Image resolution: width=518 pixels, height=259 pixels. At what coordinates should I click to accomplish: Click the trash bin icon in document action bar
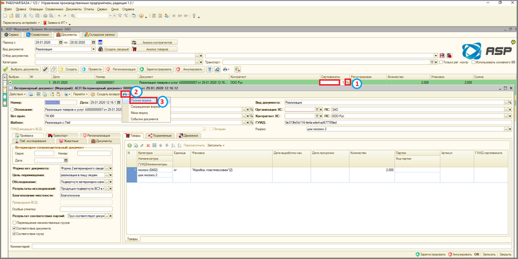tap(209, 69)
